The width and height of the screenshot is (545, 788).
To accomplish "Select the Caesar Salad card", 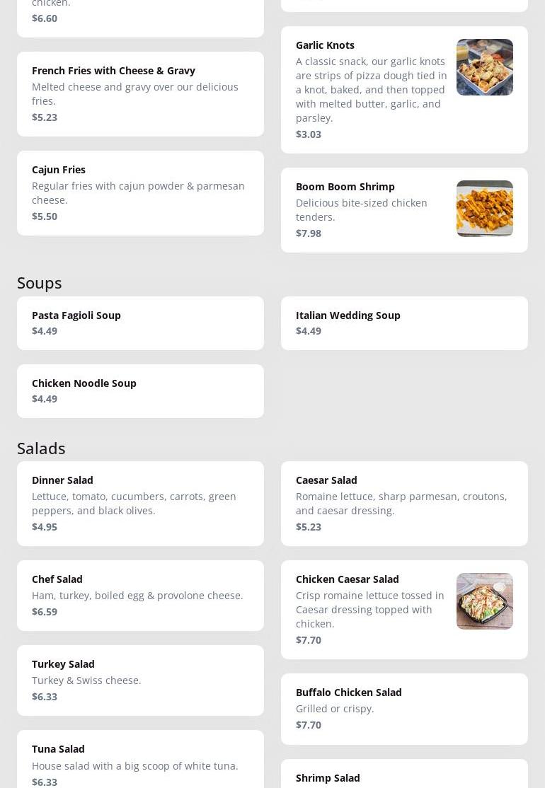I will [x=404, y=504].
